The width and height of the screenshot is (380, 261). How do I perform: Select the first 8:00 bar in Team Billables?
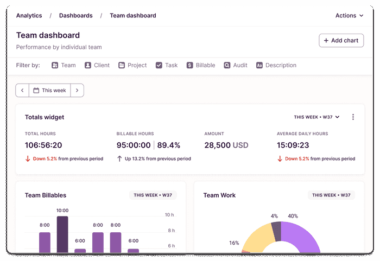click(x=45, y=243)
